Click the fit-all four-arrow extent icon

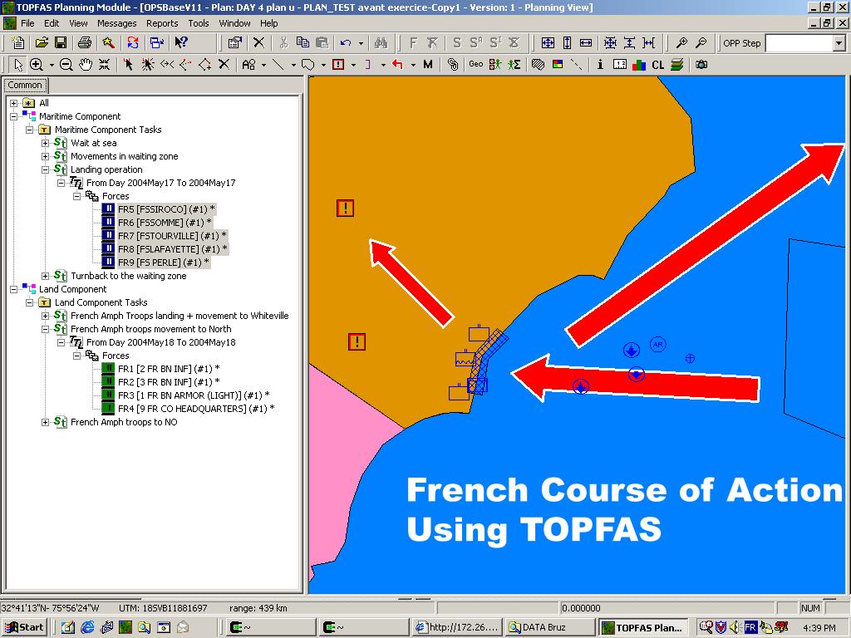click(548, 43)
